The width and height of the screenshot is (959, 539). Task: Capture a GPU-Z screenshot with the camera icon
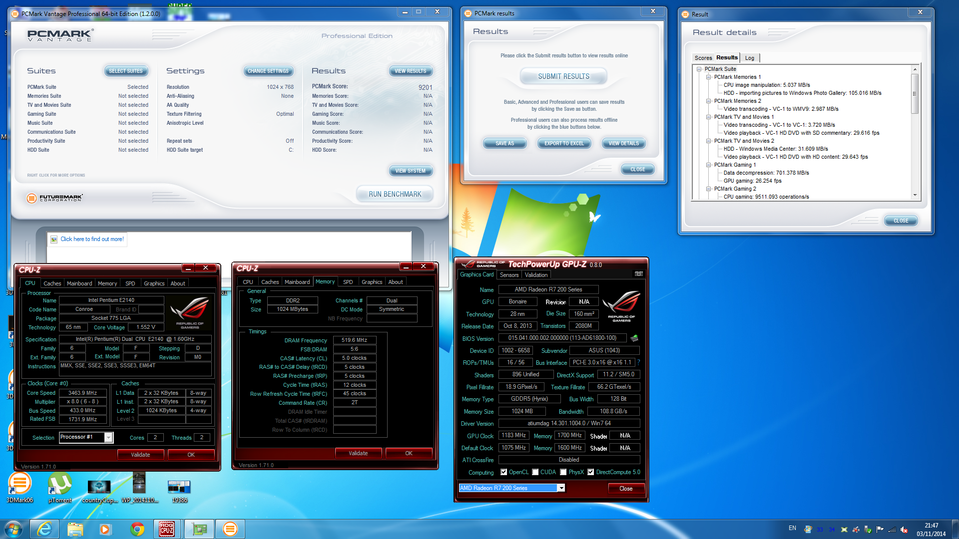(x=638, y=274)
